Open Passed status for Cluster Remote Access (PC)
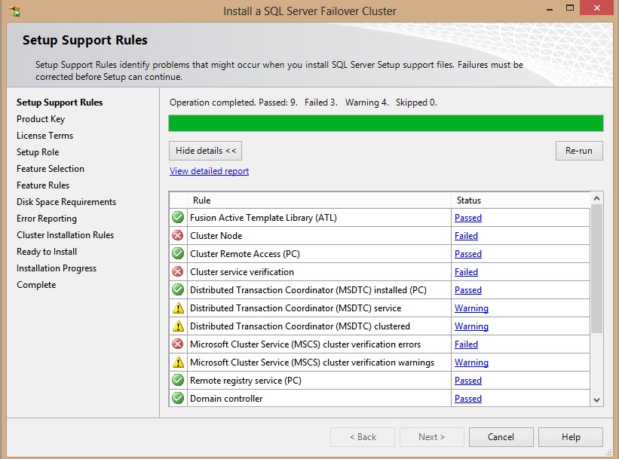The width and height of the screenshot is (619, 459). 467,254
